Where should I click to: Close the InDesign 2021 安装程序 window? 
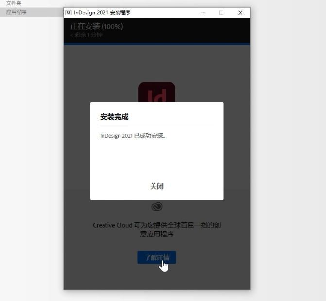click(x=240, y=13)
